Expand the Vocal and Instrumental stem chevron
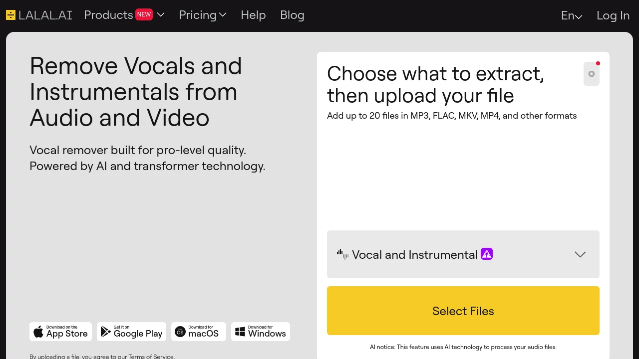 580,254
